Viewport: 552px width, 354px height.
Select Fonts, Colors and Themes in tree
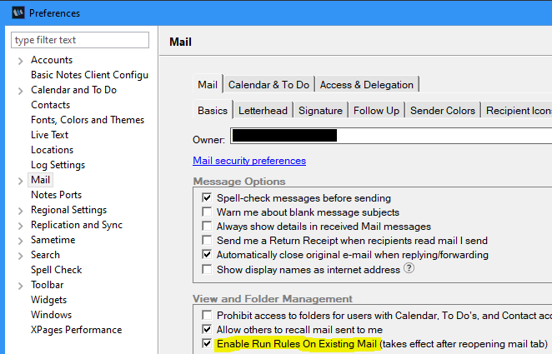click(88, 120)
